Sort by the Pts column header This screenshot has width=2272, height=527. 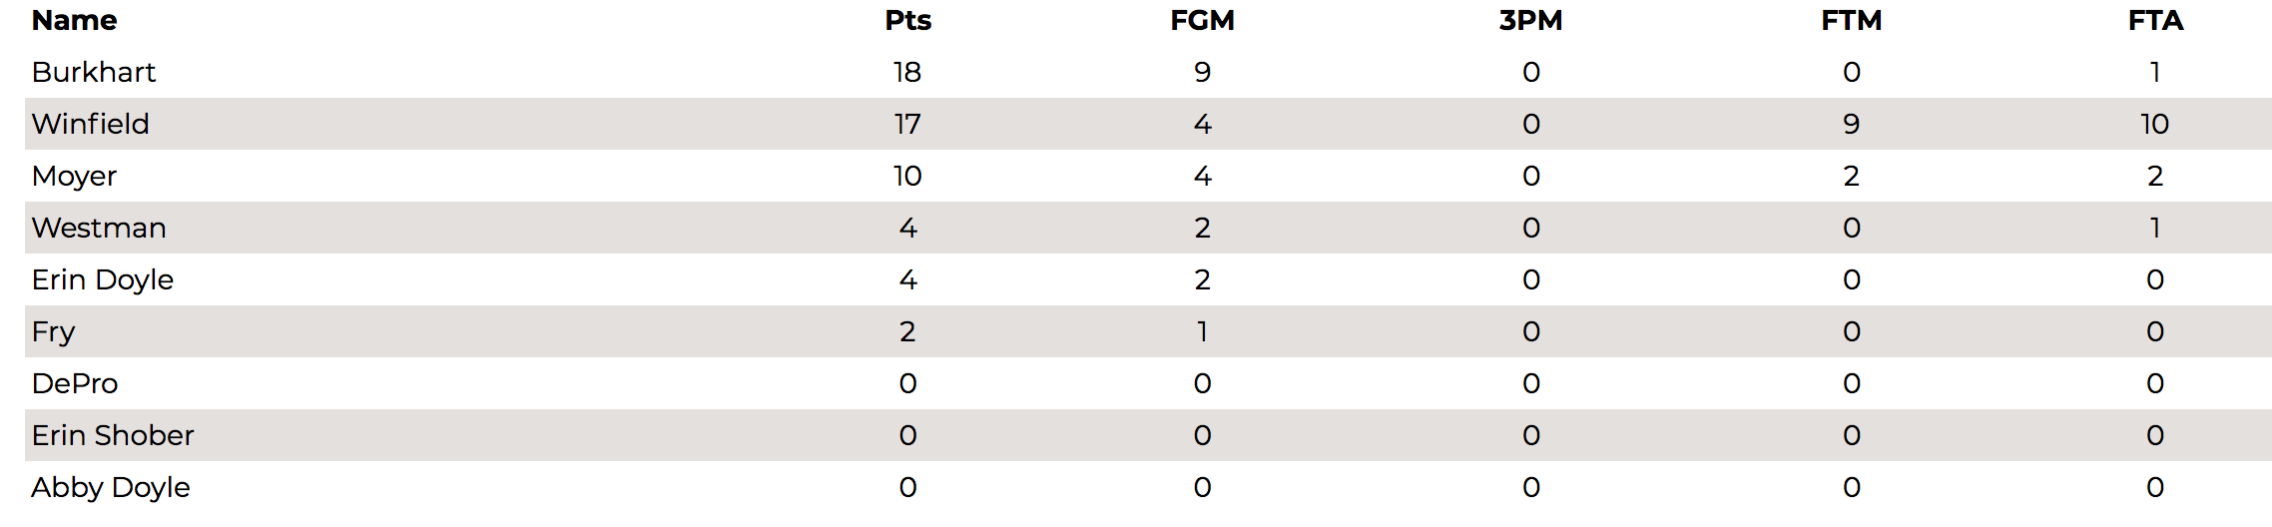pos(907,20)
